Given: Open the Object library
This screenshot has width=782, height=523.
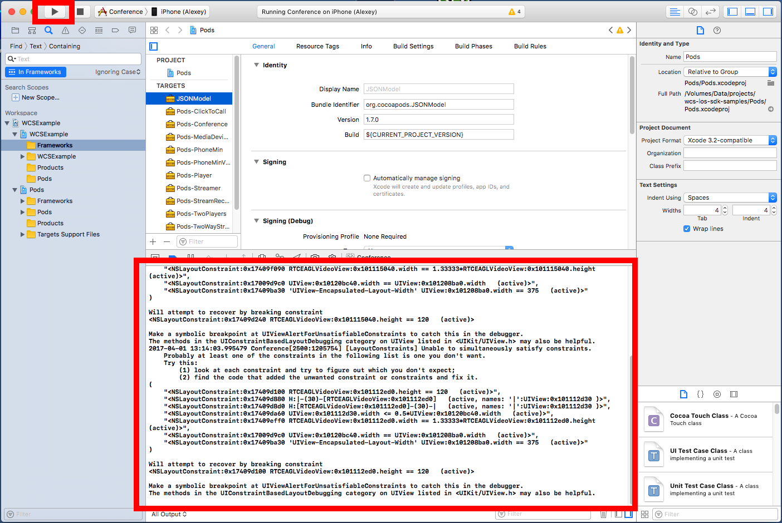Looking at the screenshot, I should (x=717, y=394).
